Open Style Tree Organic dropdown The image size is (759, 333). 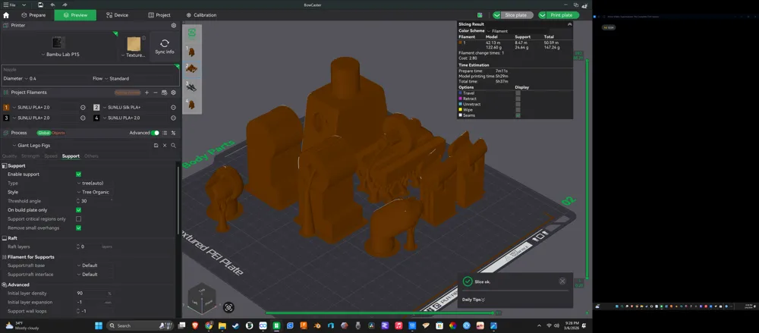[94, 192]
